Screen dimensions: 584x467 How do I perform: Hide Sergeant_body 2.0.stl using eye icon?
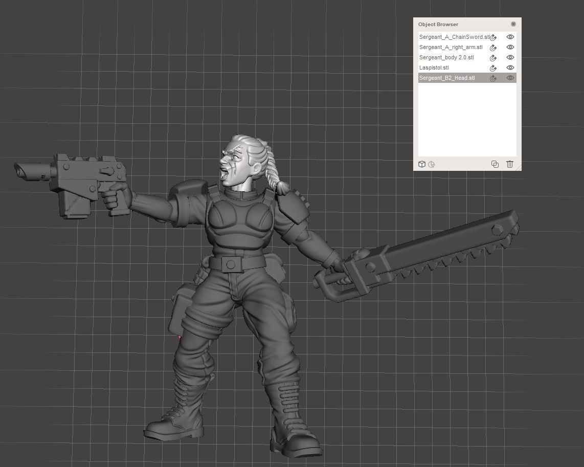click(x=510, y=57)
